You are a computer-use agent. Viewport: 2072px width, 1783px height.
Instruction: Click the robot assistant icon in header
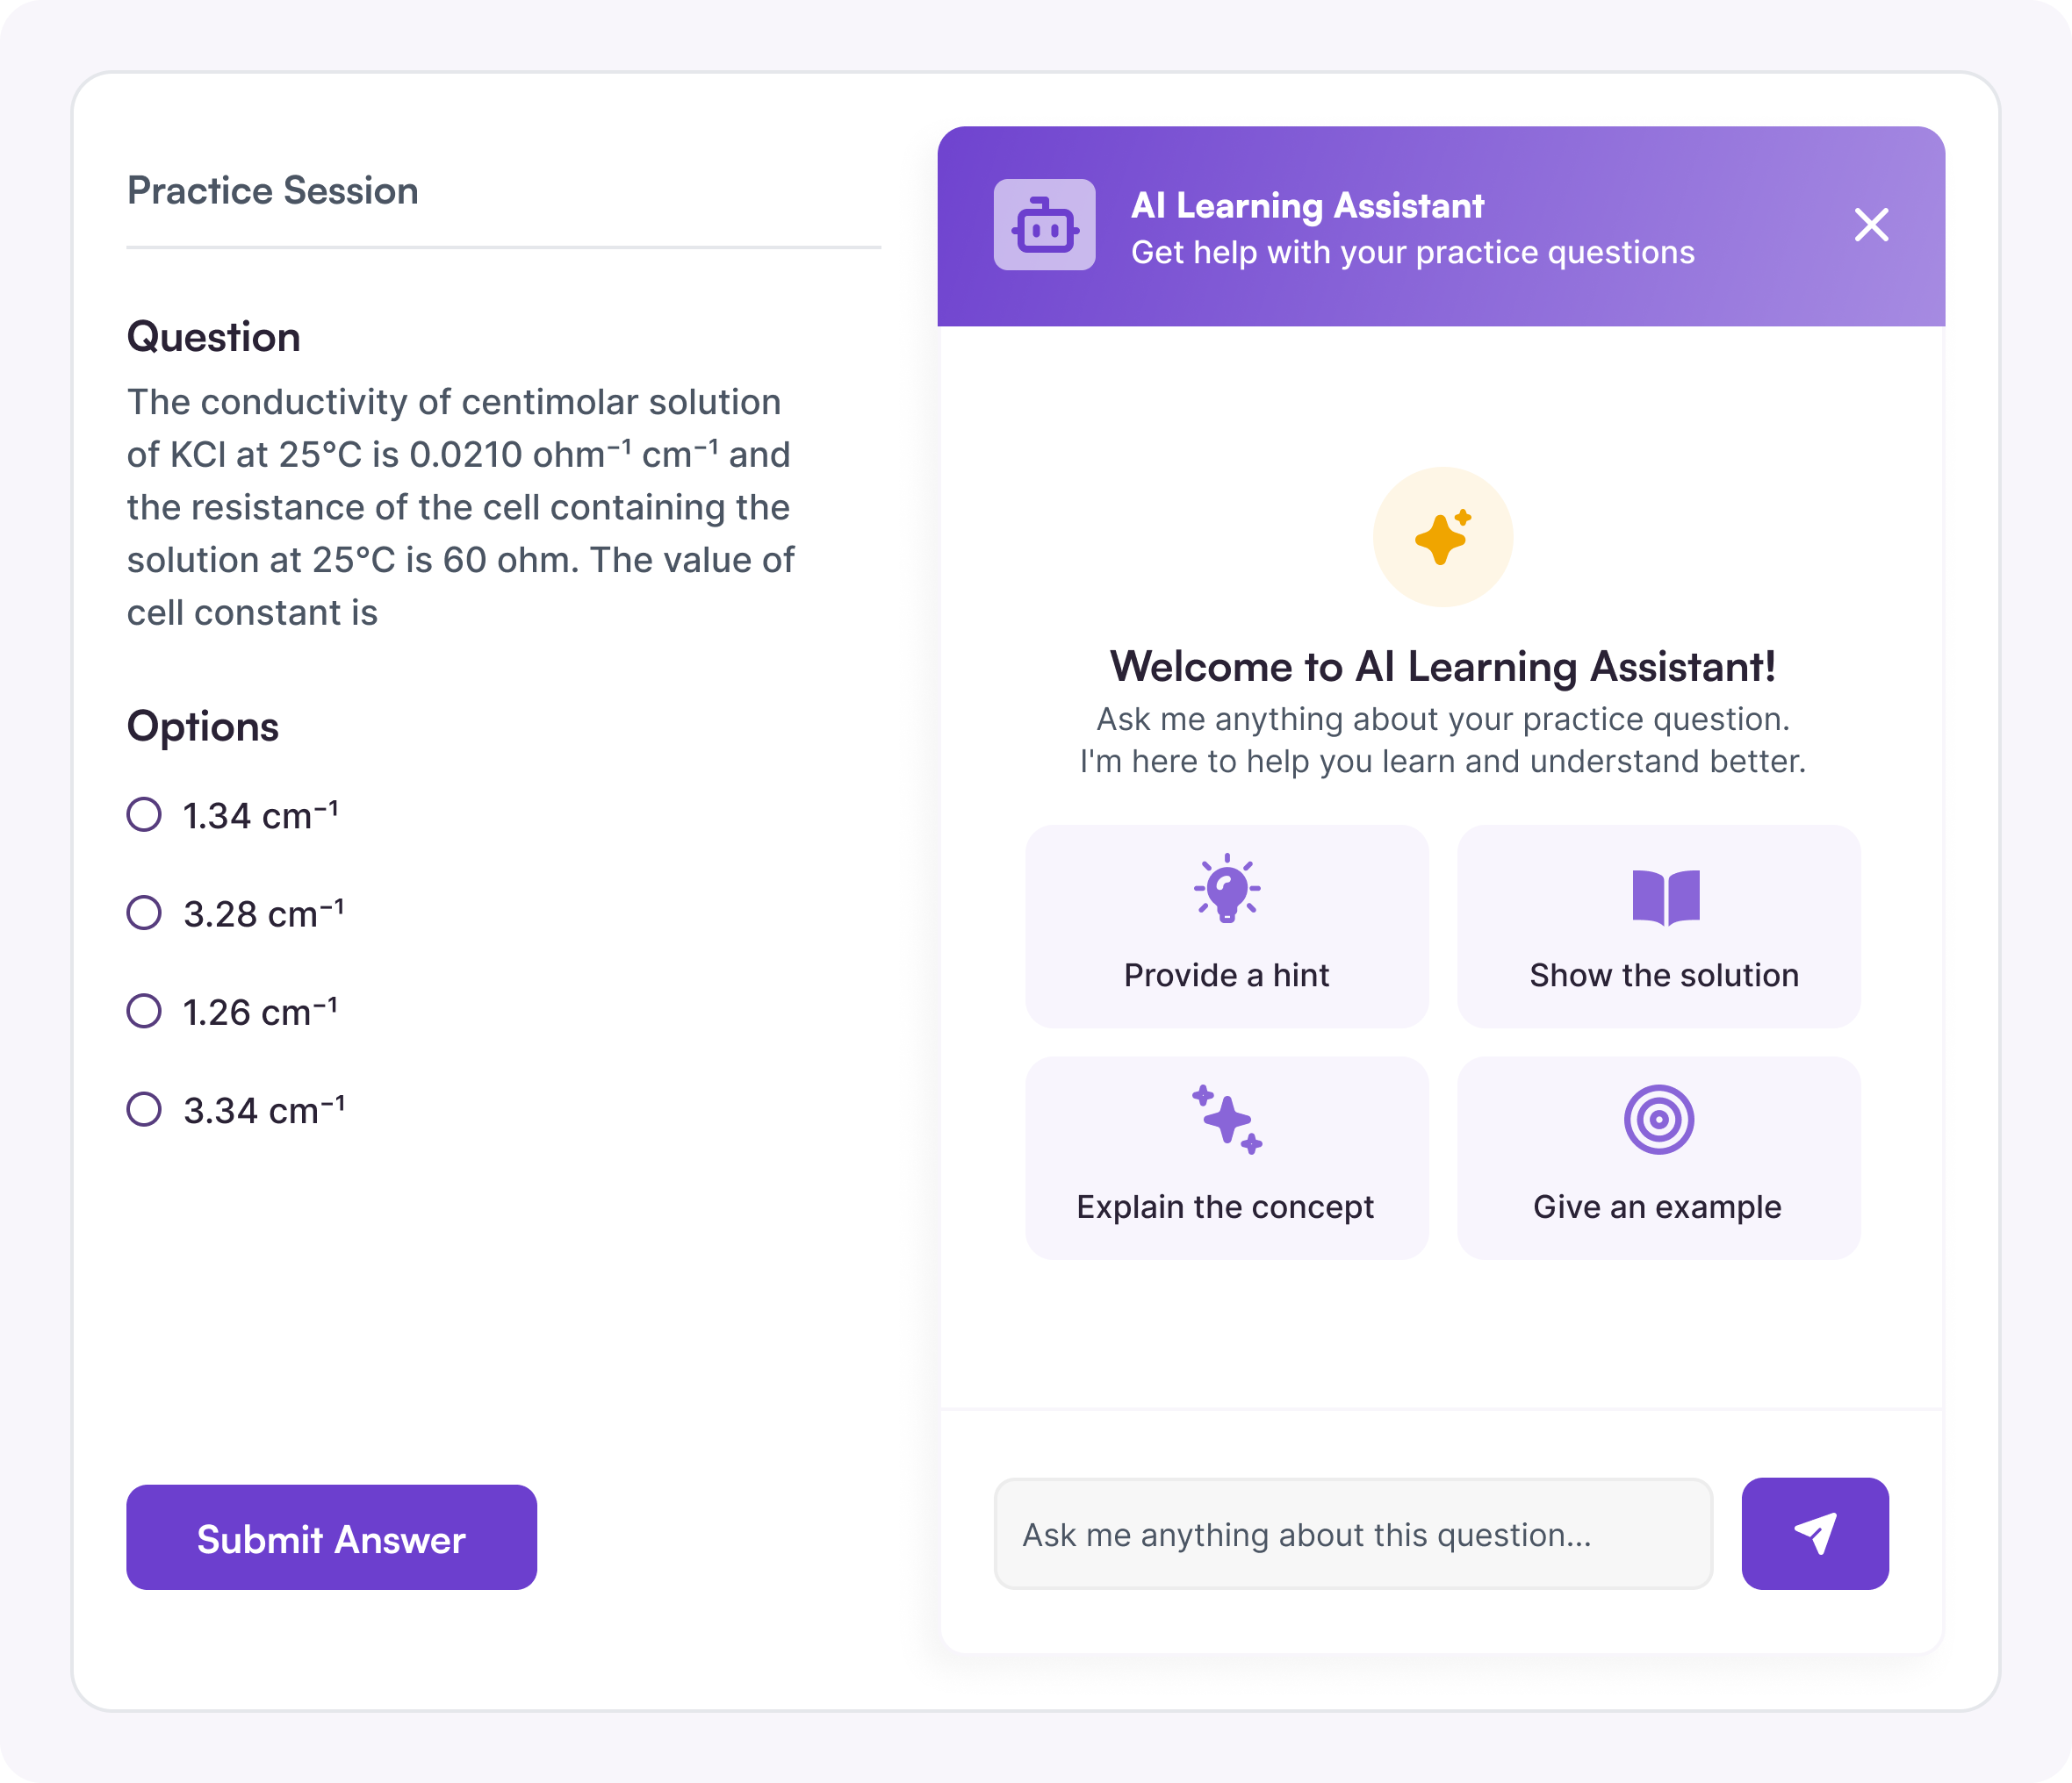pyautogui.click(x=1044, y=225)
